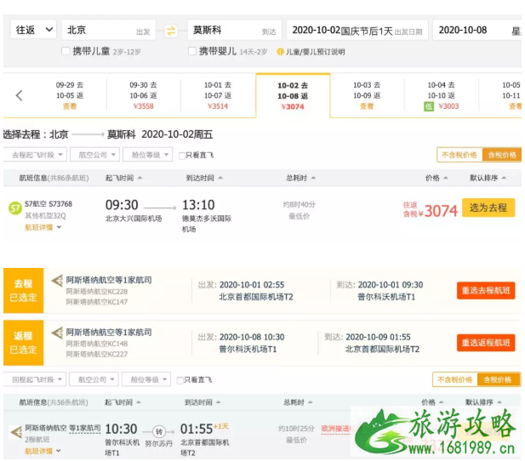Click the Air Astana logo in outbound selected row

(57, 280)
